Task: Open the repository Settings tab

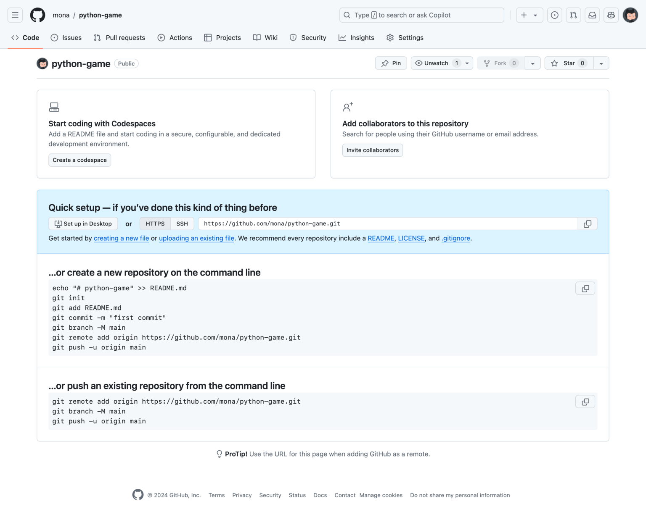Action: click(405, 37)
